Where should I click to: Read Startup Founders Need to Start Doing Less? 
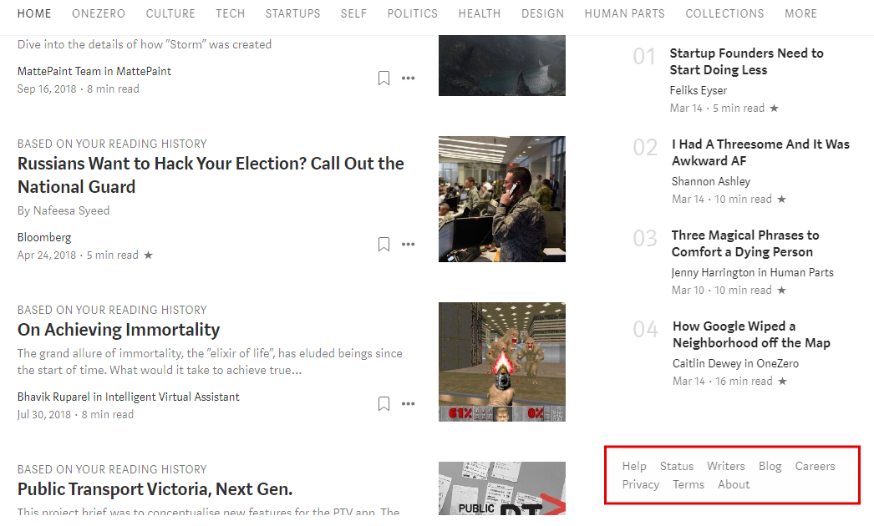click(x=746, y=62)
